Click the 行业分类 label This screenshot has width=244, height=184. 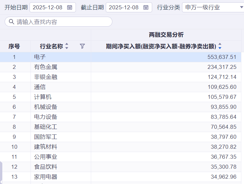168,7
